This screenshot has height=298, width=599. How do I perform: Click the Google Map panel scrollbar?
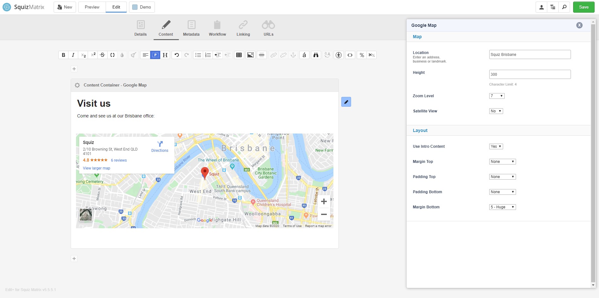[x=593, y=153]
